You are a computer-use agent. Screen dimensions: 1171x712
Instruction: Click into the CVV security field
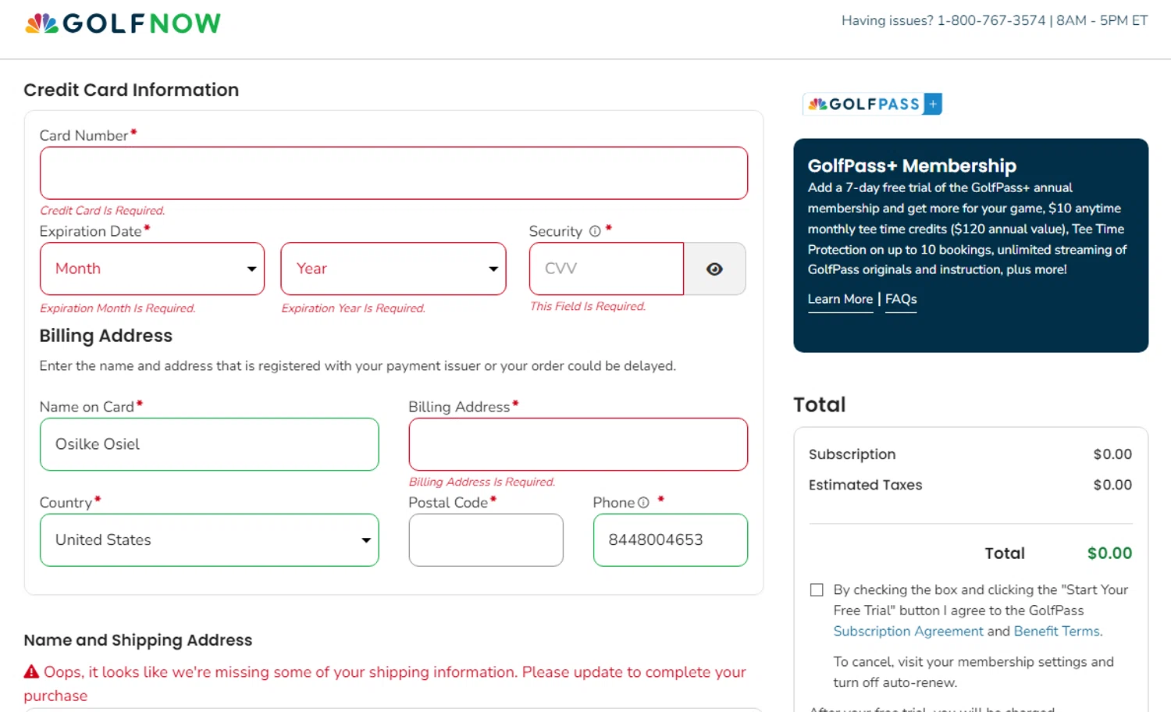(x=607, y=269)
